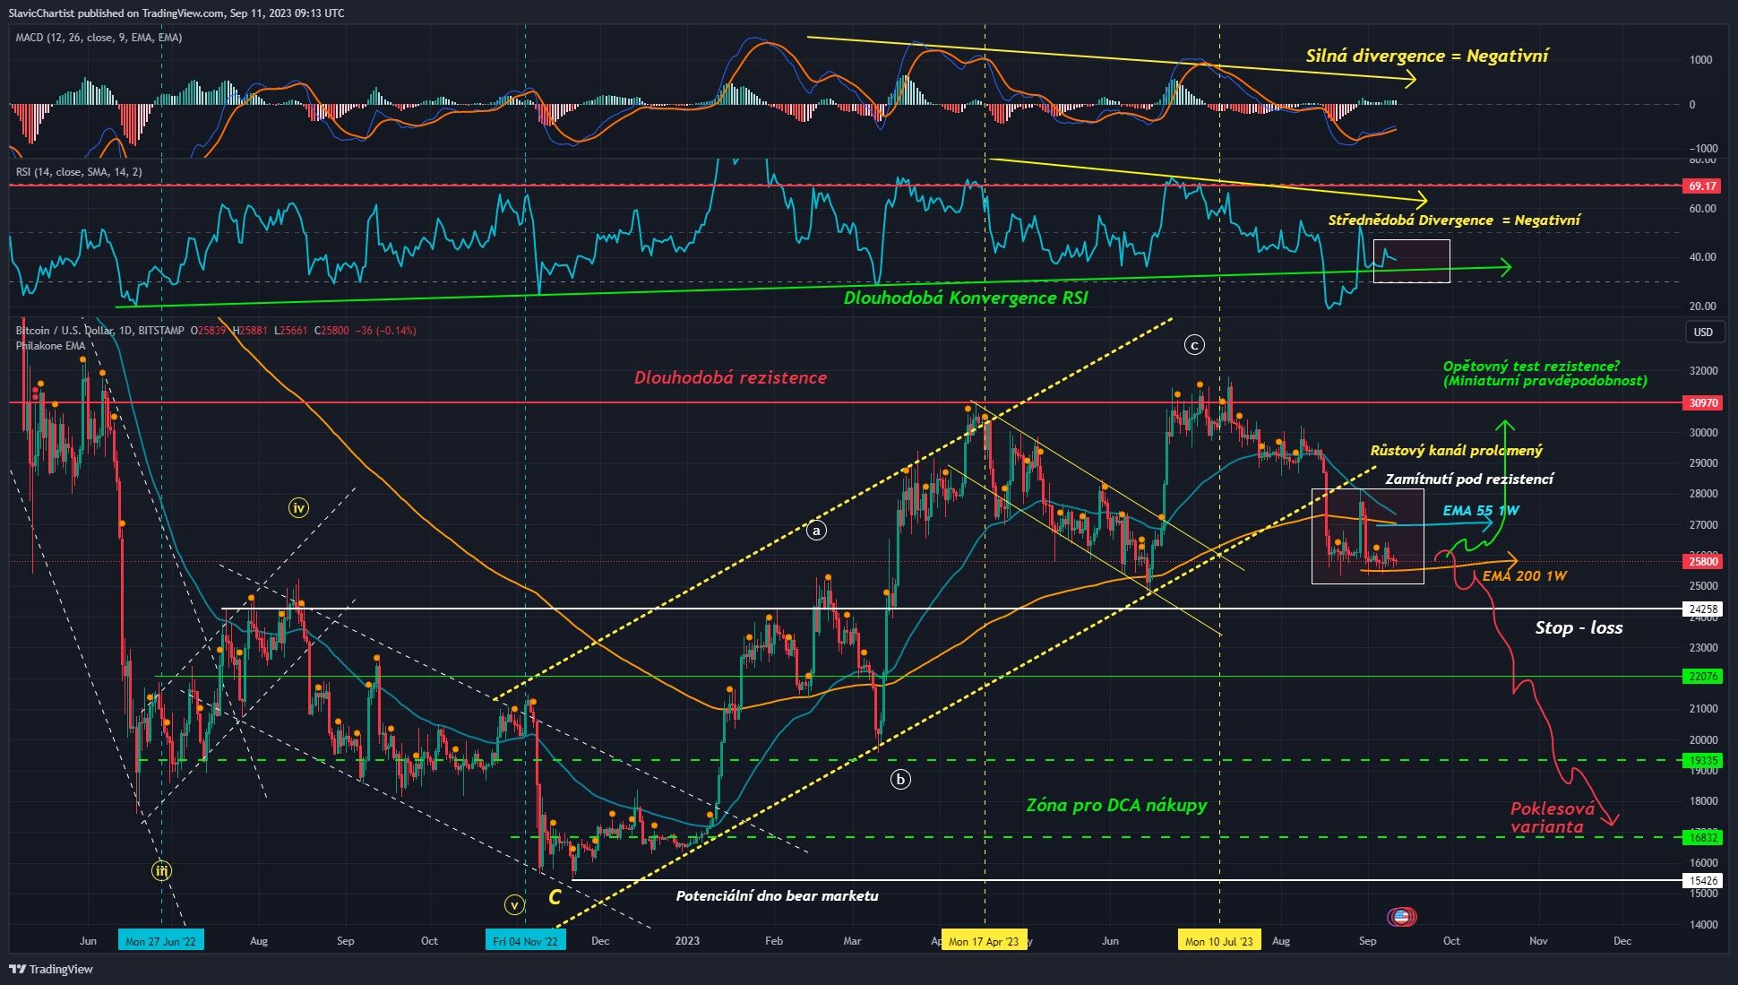Open the TradingView logo at bottom left
1738x985 pixels.
click(51, 969)
